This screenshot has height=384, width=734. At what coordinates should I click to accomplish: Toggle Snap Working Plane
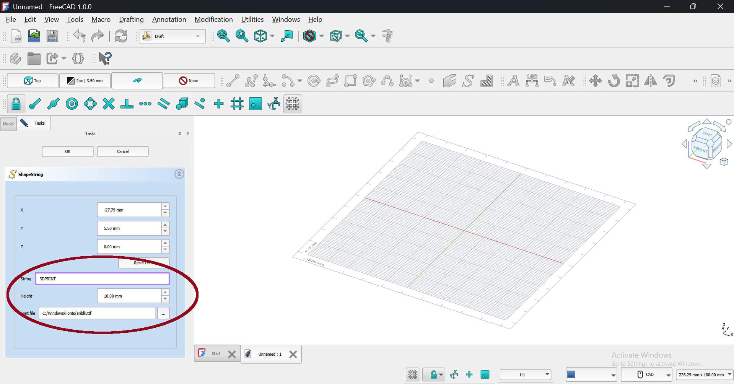click(x=256, y=104)
